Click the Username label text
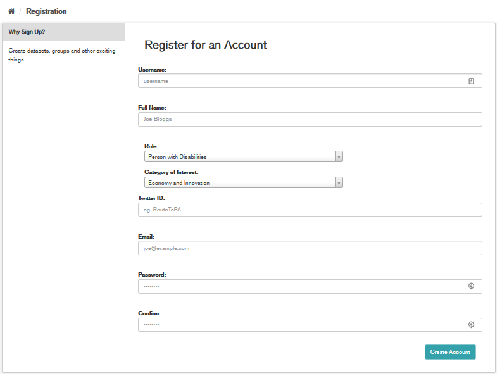The height and width of the screenshot is (378, 502). pos(152,70)
